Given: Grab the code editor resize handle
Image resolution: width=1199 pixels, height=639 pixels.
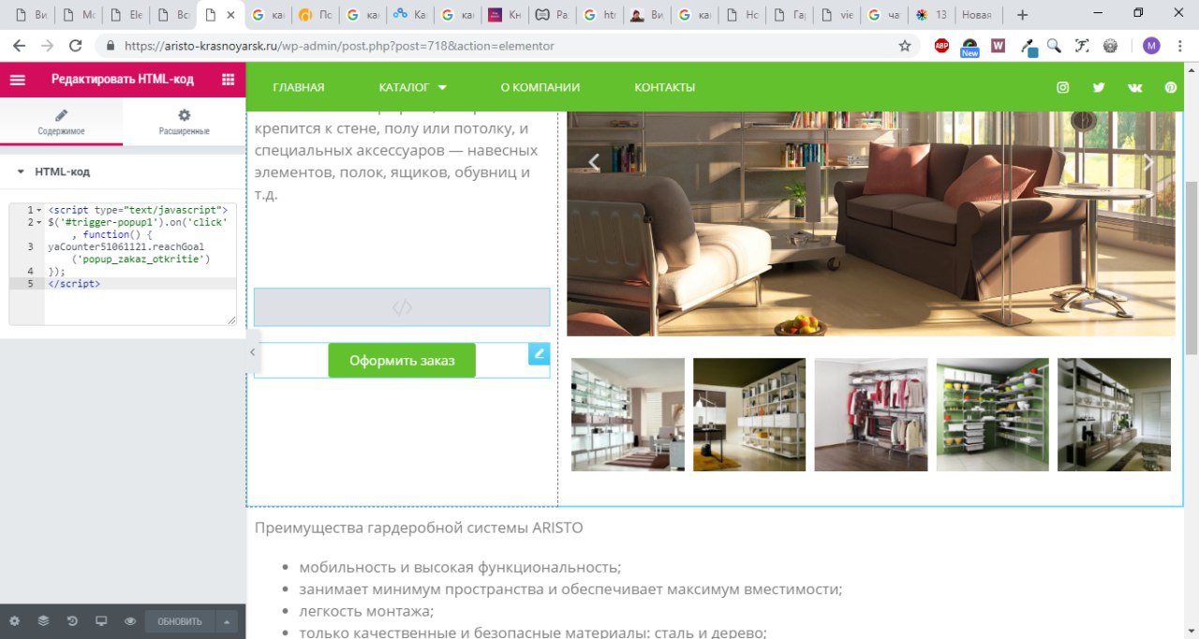Looking at the screenshot, I should pyautogui.click(x=231, y=320).
